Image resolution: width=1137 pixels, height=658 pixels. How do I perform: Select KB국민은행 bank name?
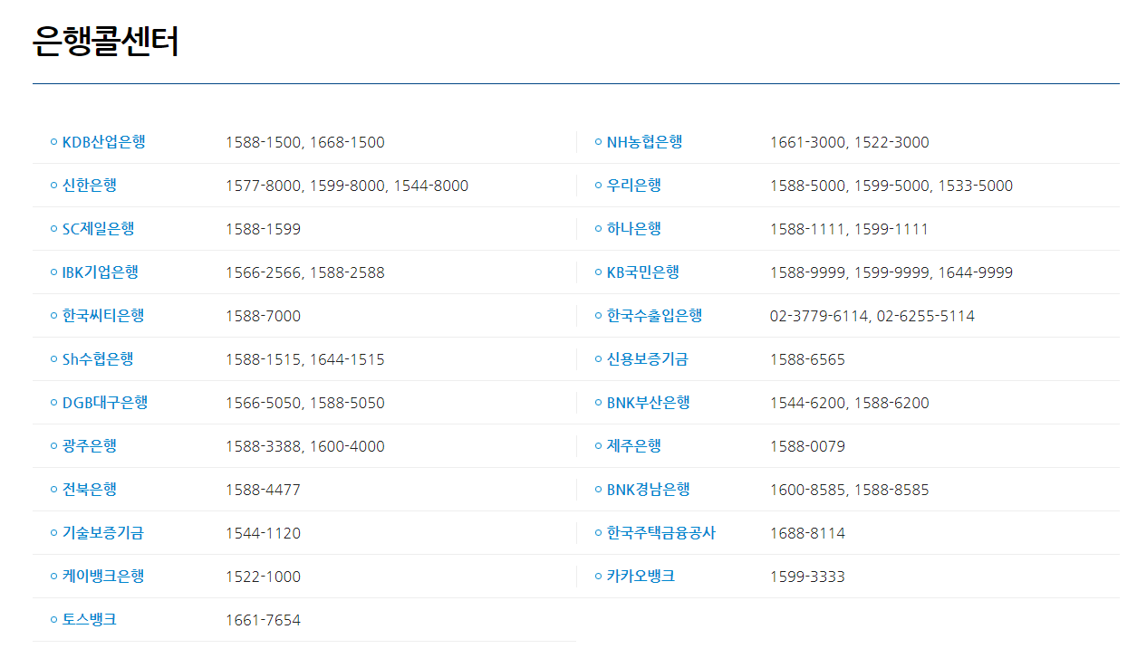pos(642,272)
